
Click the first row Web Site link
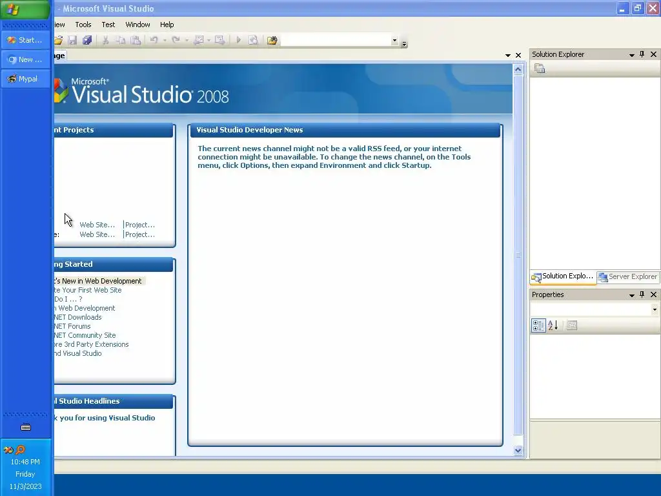[x=97, y=225]
